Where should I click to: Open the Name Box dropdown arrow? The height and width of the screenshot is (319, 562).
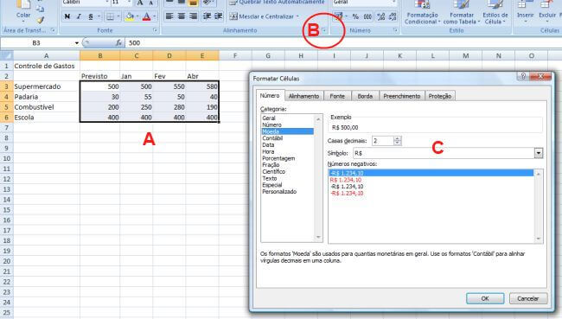77,43
